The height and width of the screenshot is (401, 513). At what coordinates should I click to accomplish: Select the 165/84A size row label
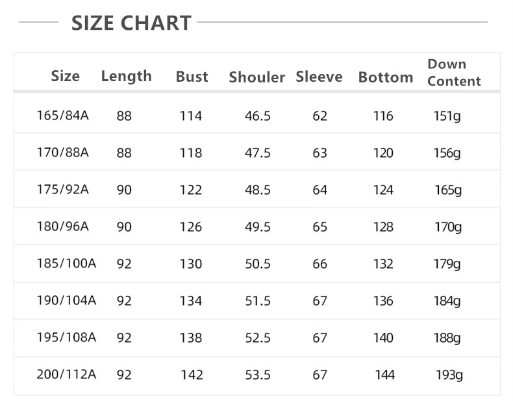(x=63, y=115)
